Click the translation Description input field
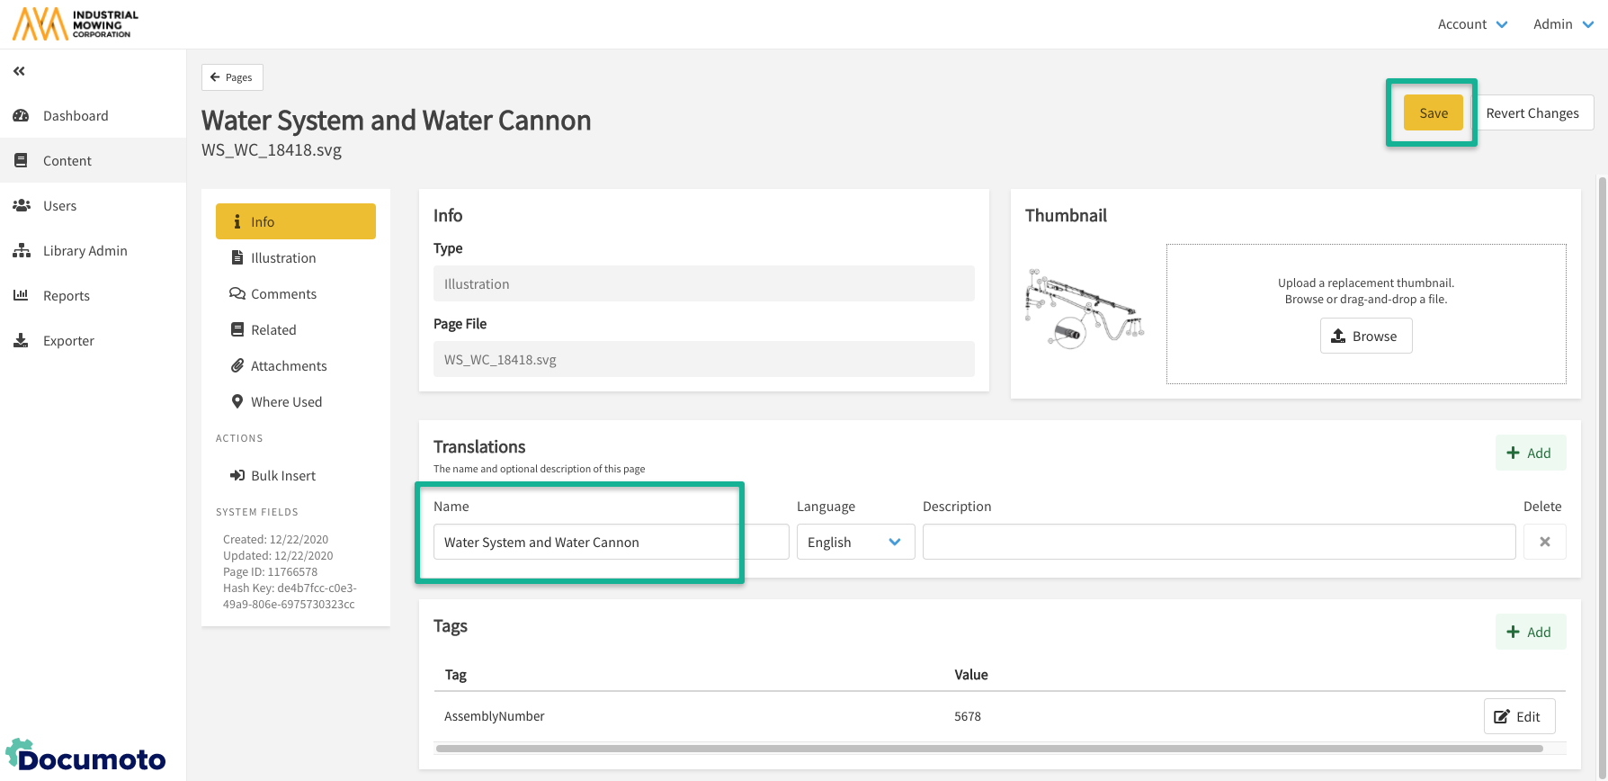 click(x=1219, y=542)
